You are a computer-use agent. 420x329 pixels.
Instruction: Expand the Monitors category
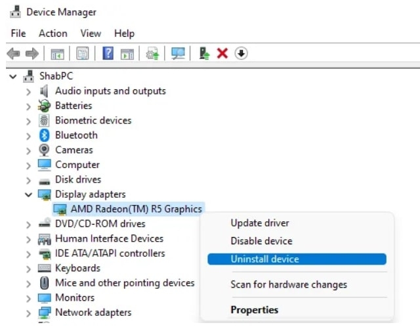[x=28, y=298]
